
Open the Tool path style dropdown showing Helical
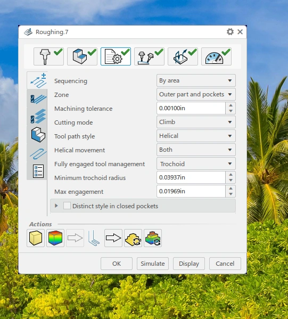click(196, 136)
